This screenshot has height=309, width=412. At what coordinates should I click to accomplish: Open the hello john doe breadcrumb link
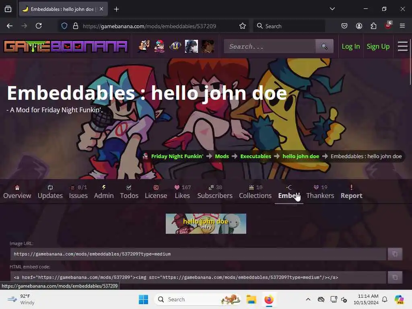pyautogui.click(x=301, y=156)
